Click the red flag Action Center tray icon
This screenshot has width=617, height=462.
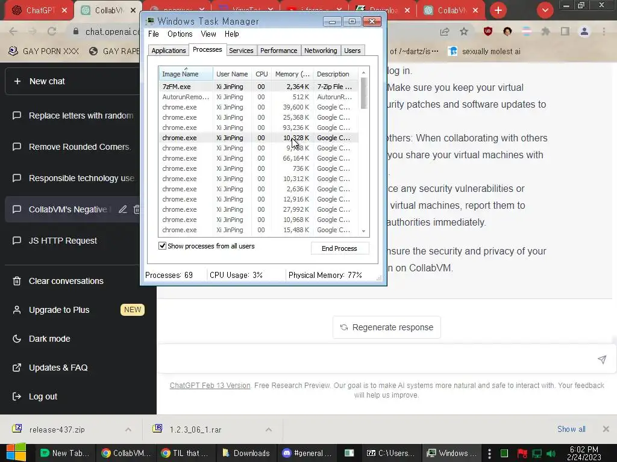click(522, 454)
